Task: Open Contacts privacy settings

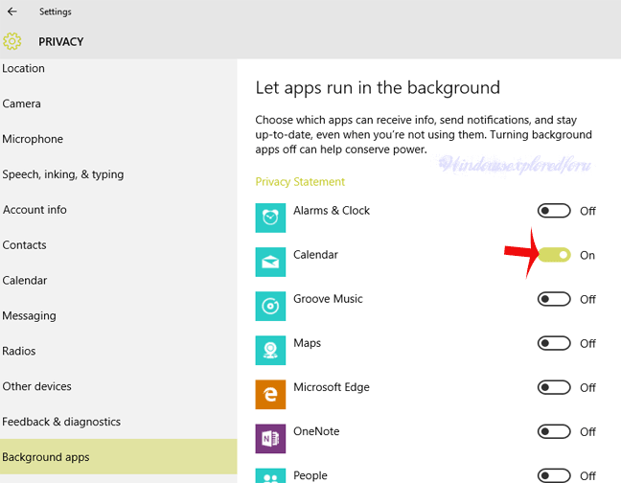Action: (x=119, y=245)
